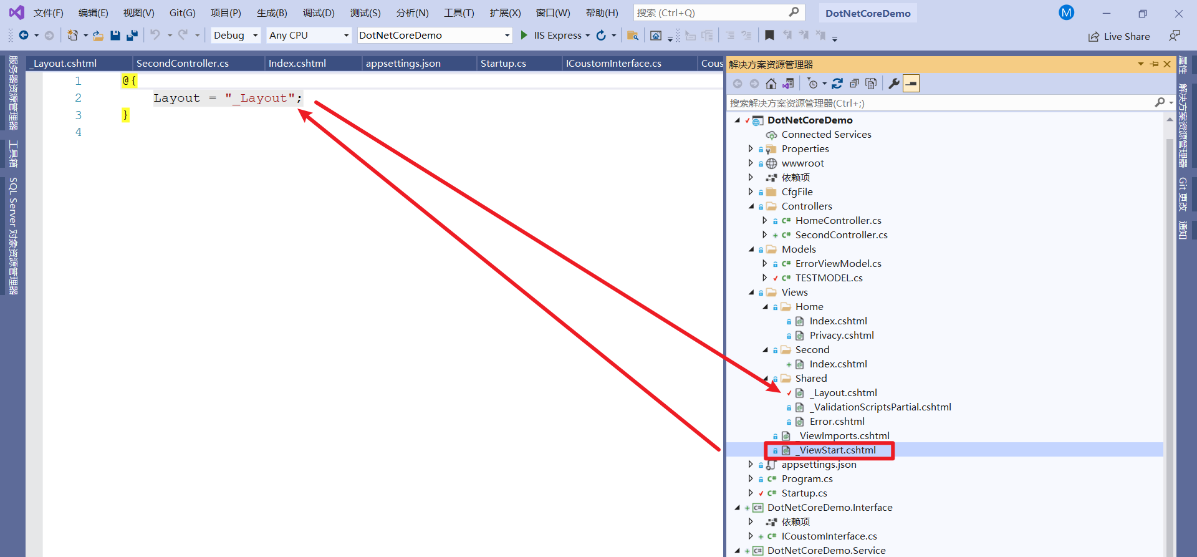Screen dimensions: 1197x557
Task: Select Error.cshtml in Shared folder
Action: click(837, 421)
